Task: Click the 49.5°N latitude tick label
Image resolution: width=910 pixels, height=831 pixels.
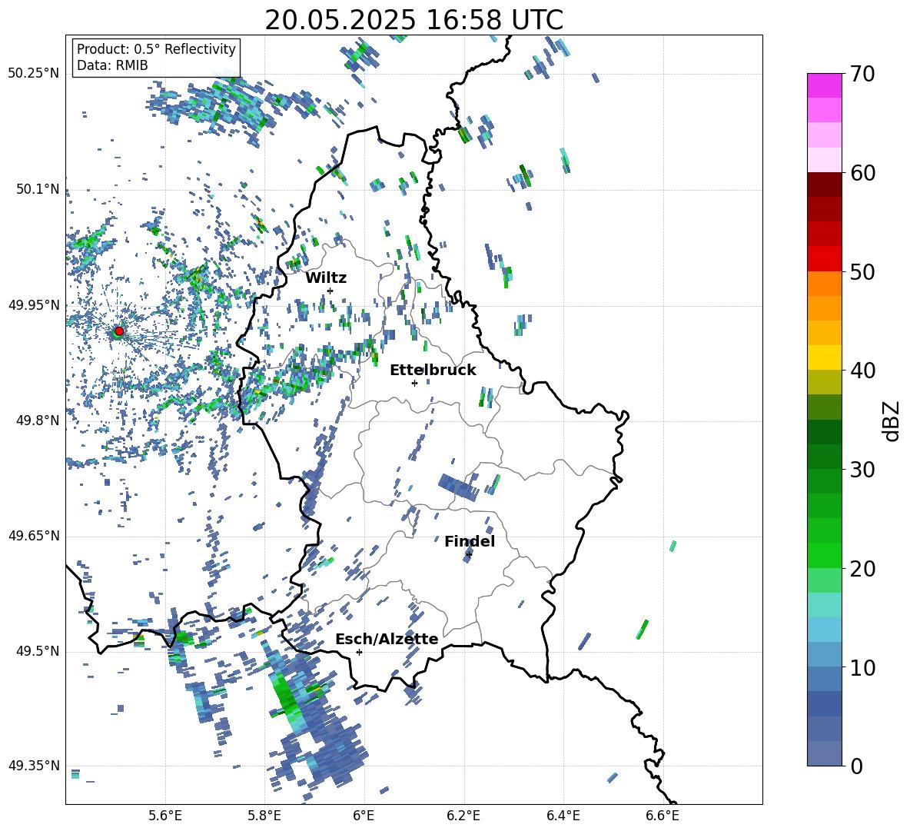Action: (x=38, y=651)
